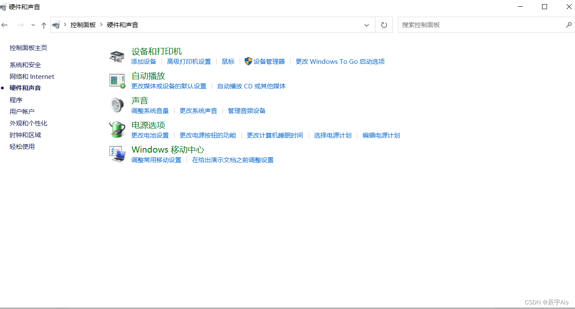The height and width of the screenshot is (309, 575).
Task: Click the shield icon beside 设备管理器
Action: coord(248,61)
